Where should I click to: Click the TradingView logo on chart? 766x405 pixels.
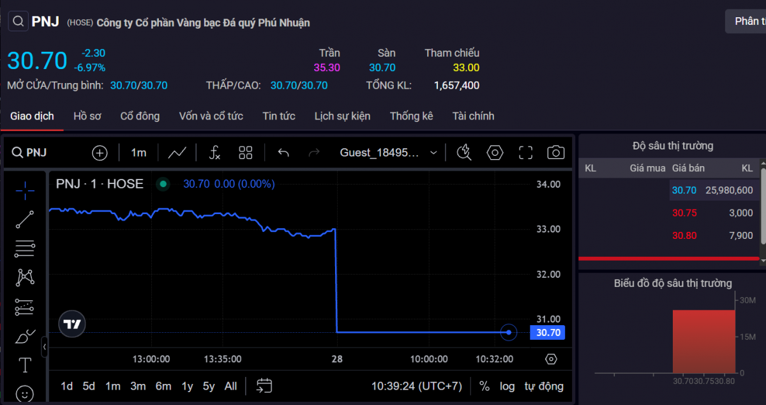(72, 324)
